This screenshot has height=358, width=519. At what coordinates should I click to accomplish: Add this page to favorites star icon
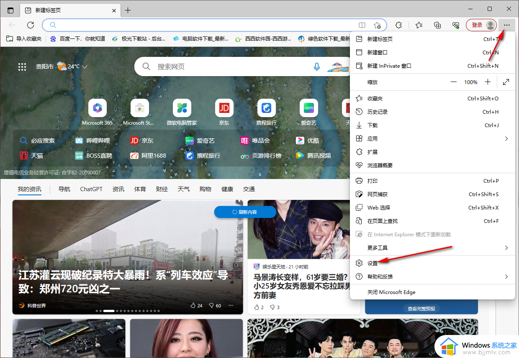click(x=377, y=25)
